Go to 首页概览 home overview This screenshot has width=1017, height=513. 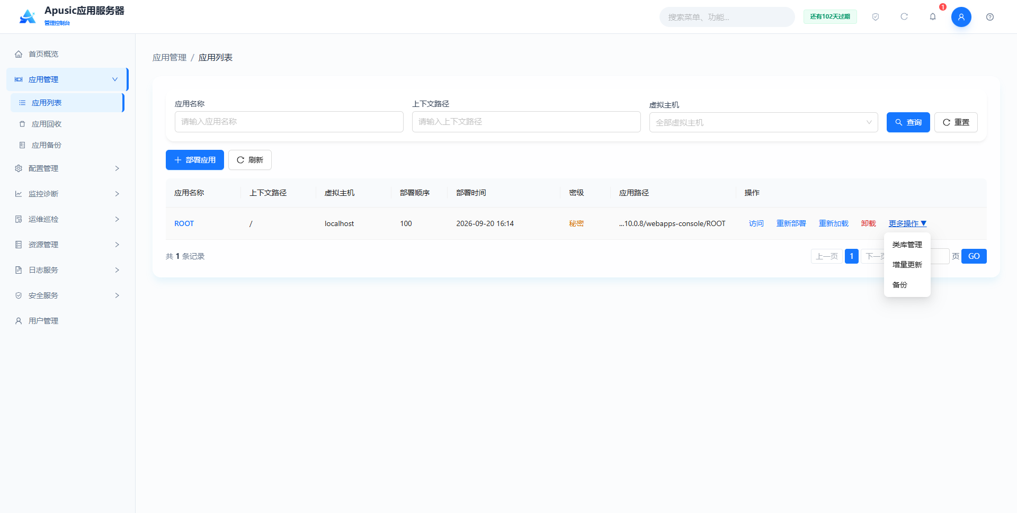click(x=67, y=54)
